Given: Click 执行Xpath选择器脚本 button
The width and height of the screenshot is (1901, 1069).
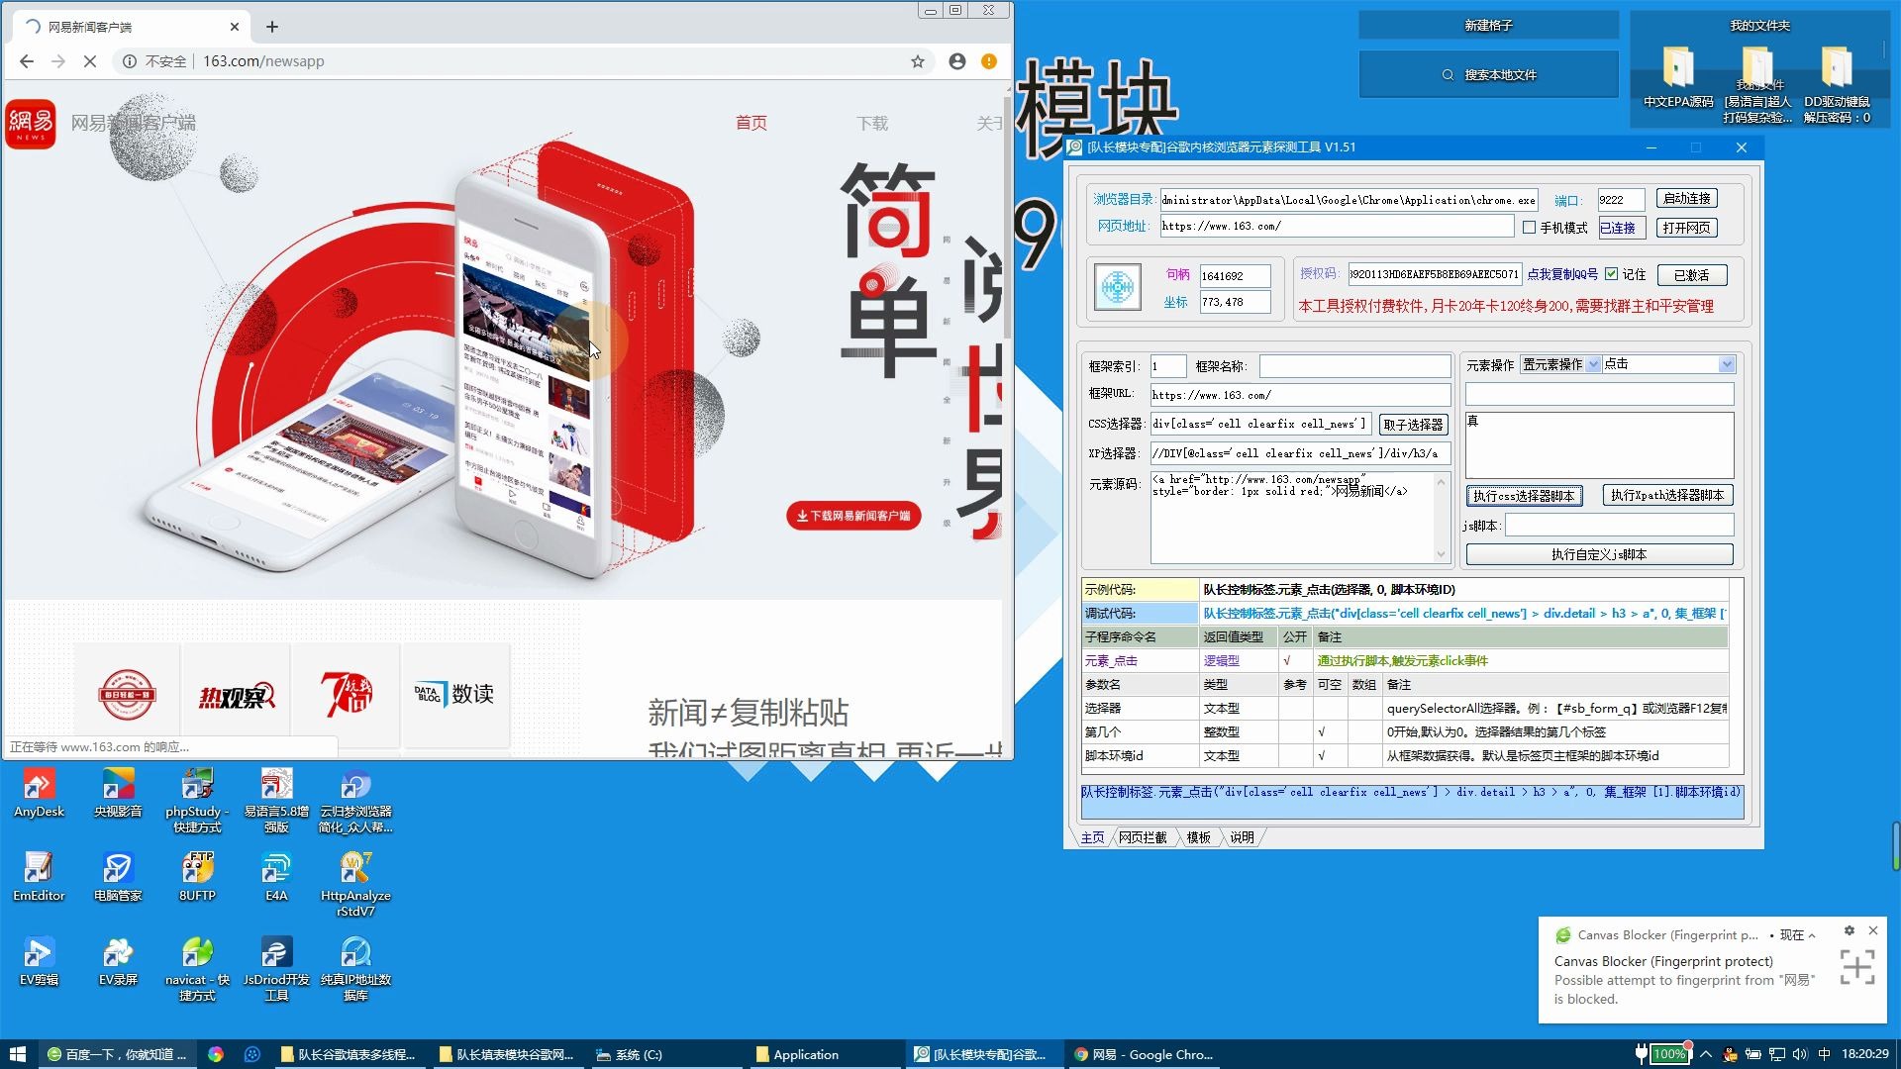Looking at the screenshot, I should (x=1667, y=495).
